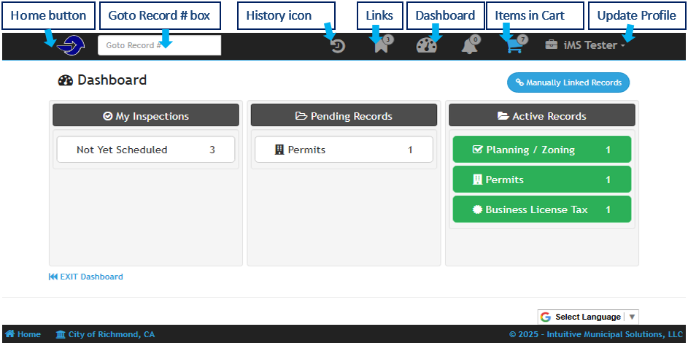This screenshot has height=343, width=688.
Task: Expand the Select Language dropdown
Action: point(588,317)
